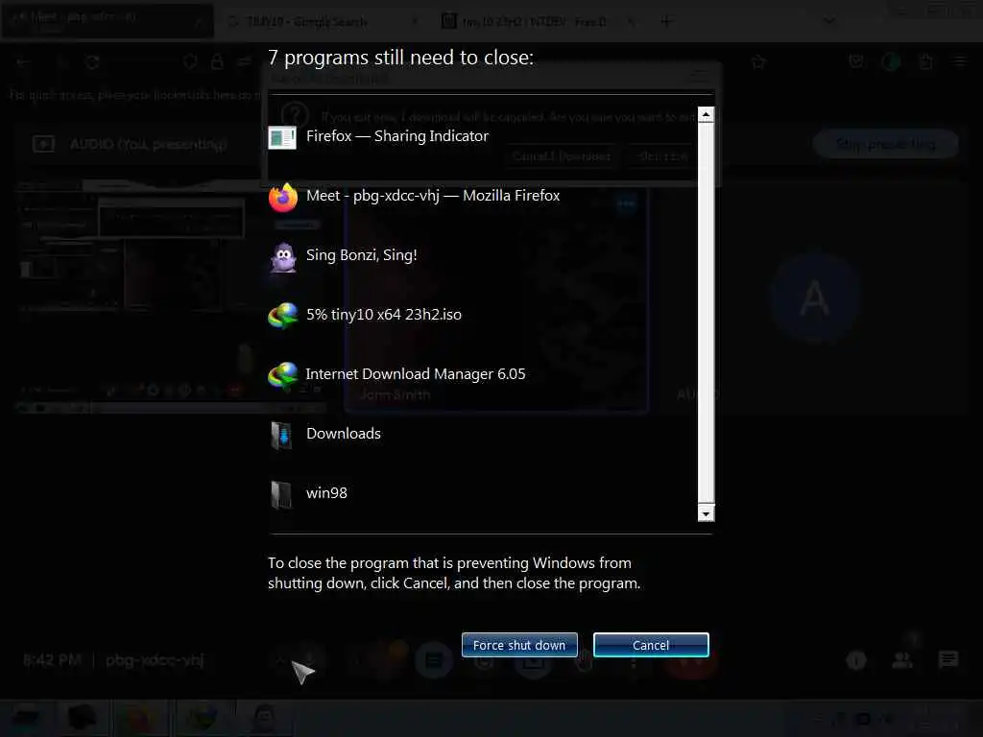Click 'Meet - pbg-xdcc-vhj — Mozilla Firefox' text
The image size is (983, 737).
coord(433,196)
